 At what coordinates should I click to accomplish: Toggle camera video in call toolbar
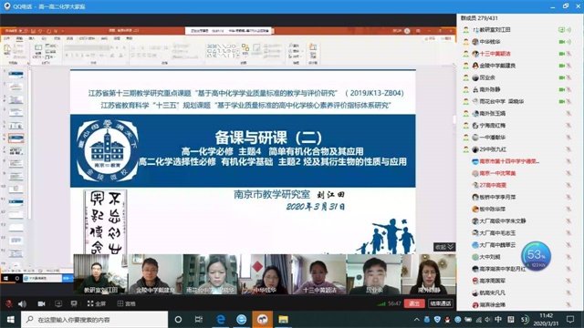click(41, 303)
